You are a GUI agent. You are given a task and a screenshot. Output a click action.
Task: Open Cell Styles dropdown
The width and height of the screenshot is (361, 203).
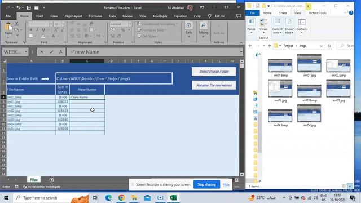point(148,36)
